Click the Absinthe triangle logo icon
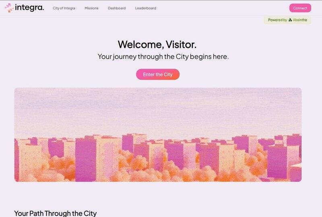 click(x=290, y=20)
